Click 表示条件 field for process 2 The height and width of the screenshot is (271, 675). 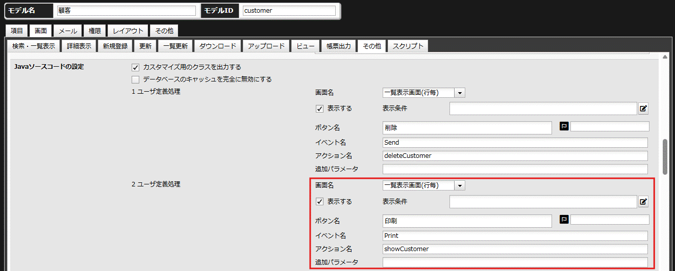coord(543,202)
